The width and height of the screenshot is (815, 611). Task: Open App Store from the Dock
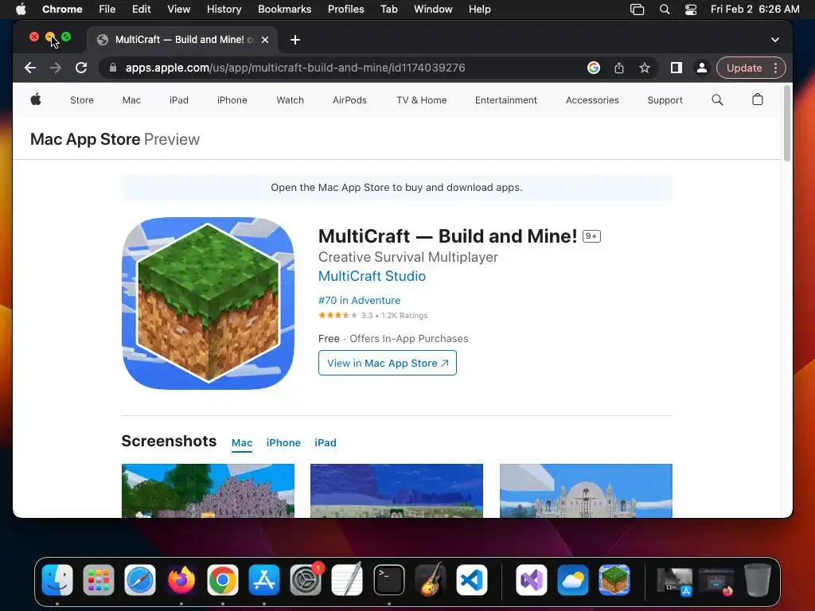(x=264, y=580)
